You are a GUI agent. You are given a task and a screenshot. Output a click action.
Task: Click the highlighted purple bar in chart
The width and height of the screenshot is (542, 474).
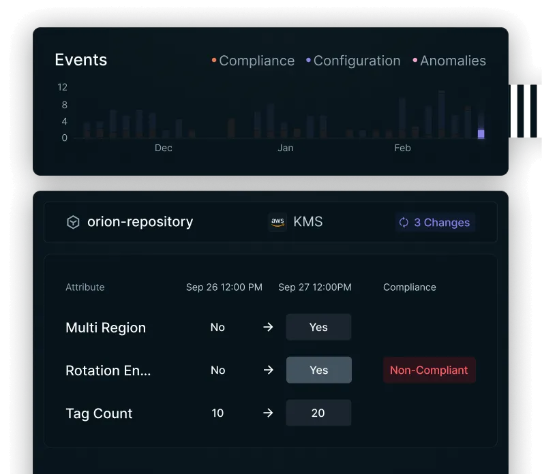(481, 133)
